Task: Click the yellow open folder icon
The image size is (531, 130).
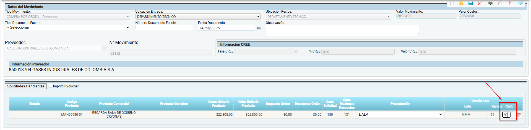Action: click(x=461, y=3)
